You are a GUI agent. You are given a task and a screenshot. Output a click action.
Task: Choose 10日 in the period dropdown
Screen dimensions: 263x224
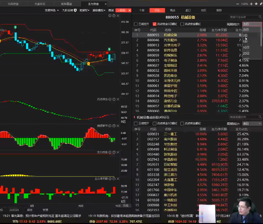tap(246, 47)
